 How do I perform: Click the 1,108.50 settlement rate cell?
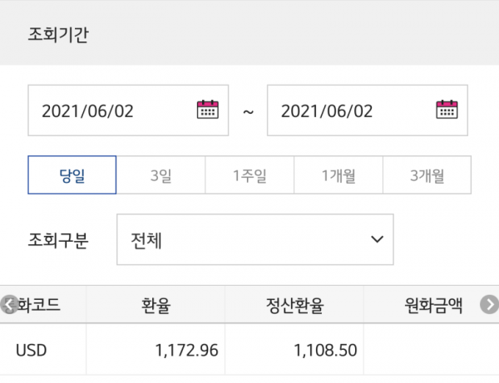[294, 350]
